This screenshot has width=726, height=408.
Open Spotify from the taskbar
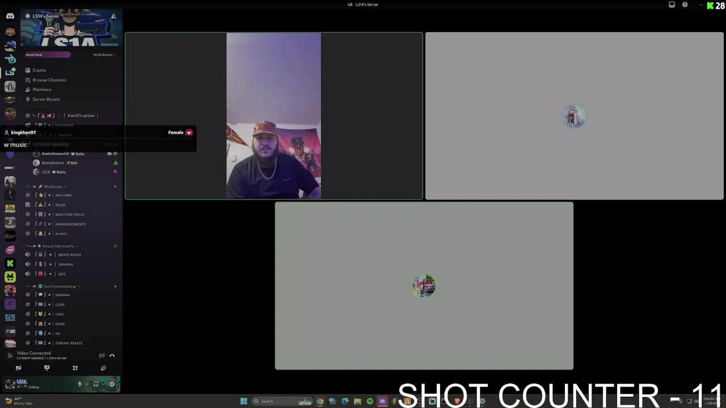click(370, 401)
